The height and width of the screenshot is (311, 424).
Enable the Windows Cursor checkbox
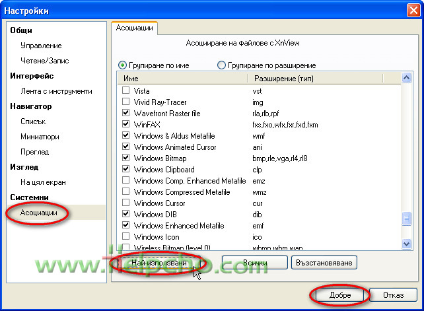tap(125, 202)
